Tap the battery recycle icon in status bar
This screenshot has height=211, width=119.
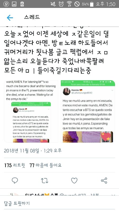point(22,4)
